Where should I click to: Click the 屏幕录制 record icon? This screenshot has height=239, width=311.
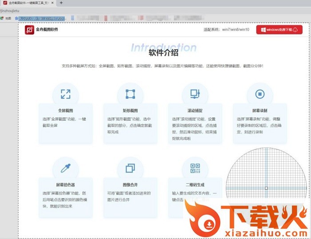tap(260, 94)
